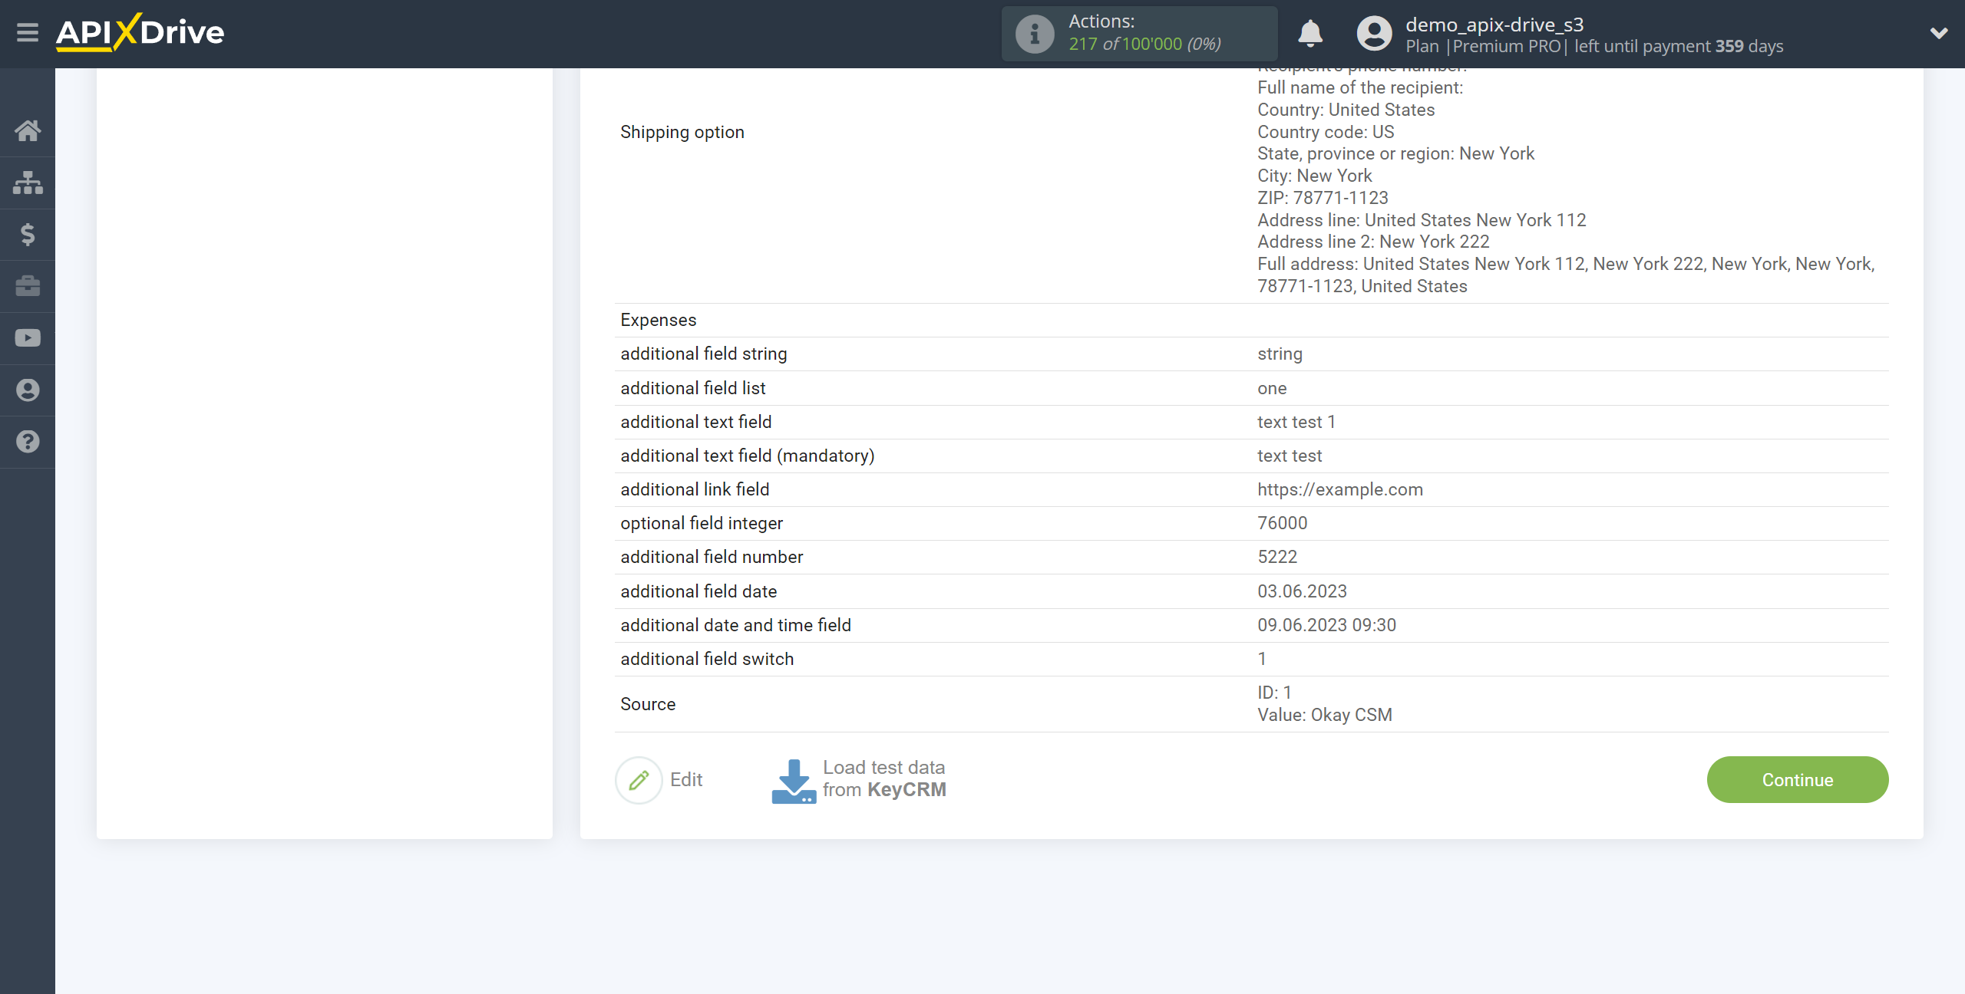Select the additional link field label
The image size is (1965, 994).
coord(695,489)
